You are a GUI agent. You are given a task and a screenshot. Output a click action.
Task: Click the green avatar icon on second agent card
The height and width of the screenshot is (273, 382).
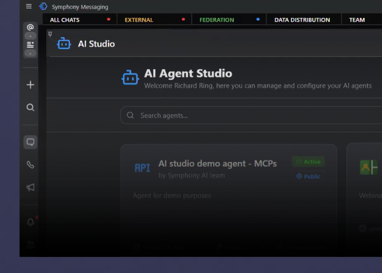369,167
